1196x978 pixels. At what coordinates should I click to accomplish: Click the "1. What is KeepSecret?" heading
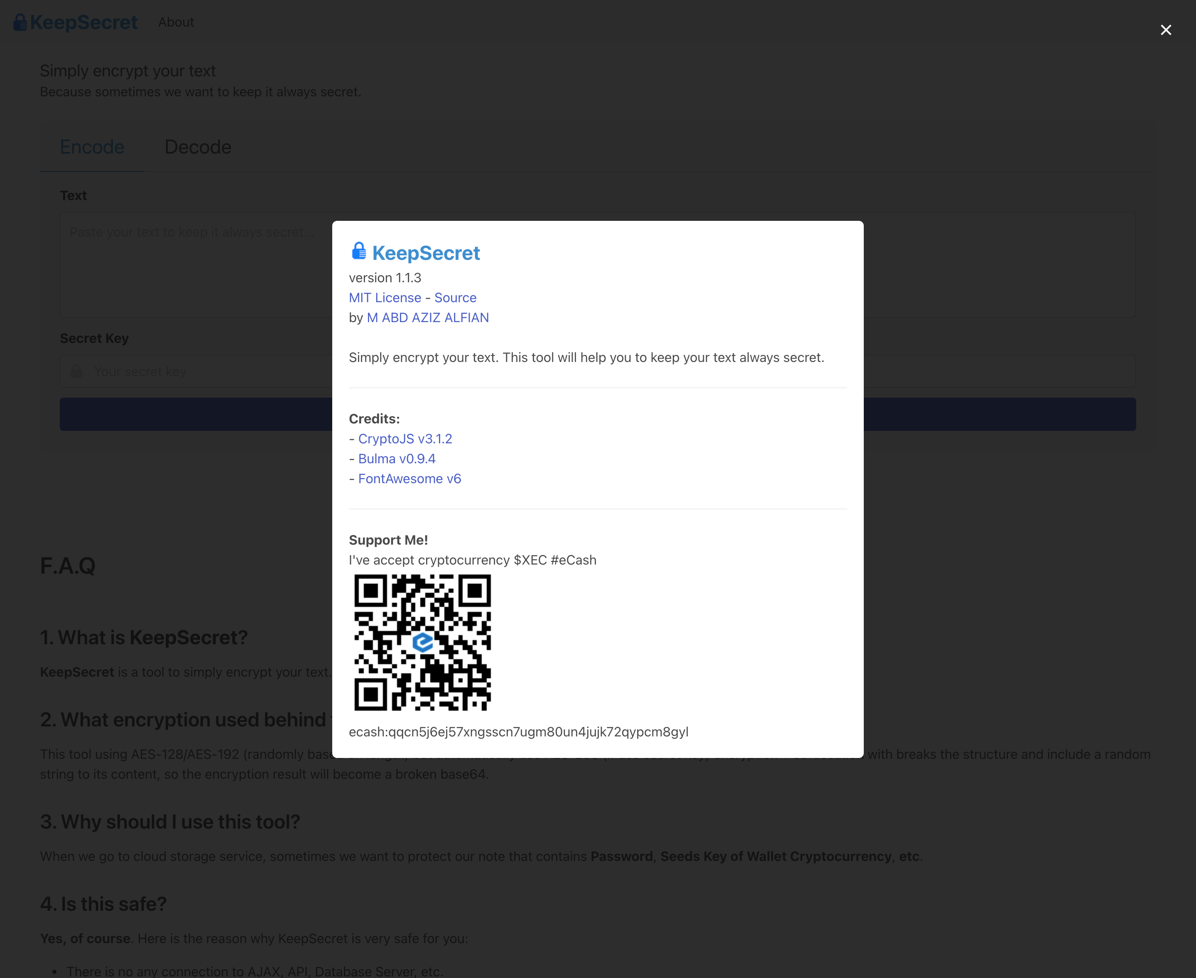click(x=144, y=637)
